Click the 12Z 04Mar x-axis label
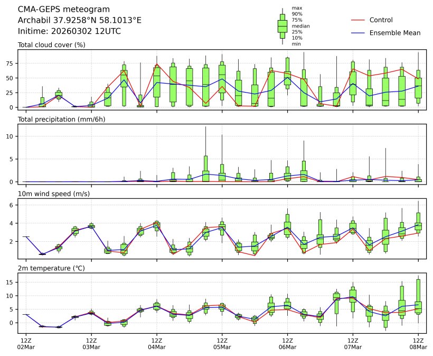433x356 pixels. pos(157,343)
